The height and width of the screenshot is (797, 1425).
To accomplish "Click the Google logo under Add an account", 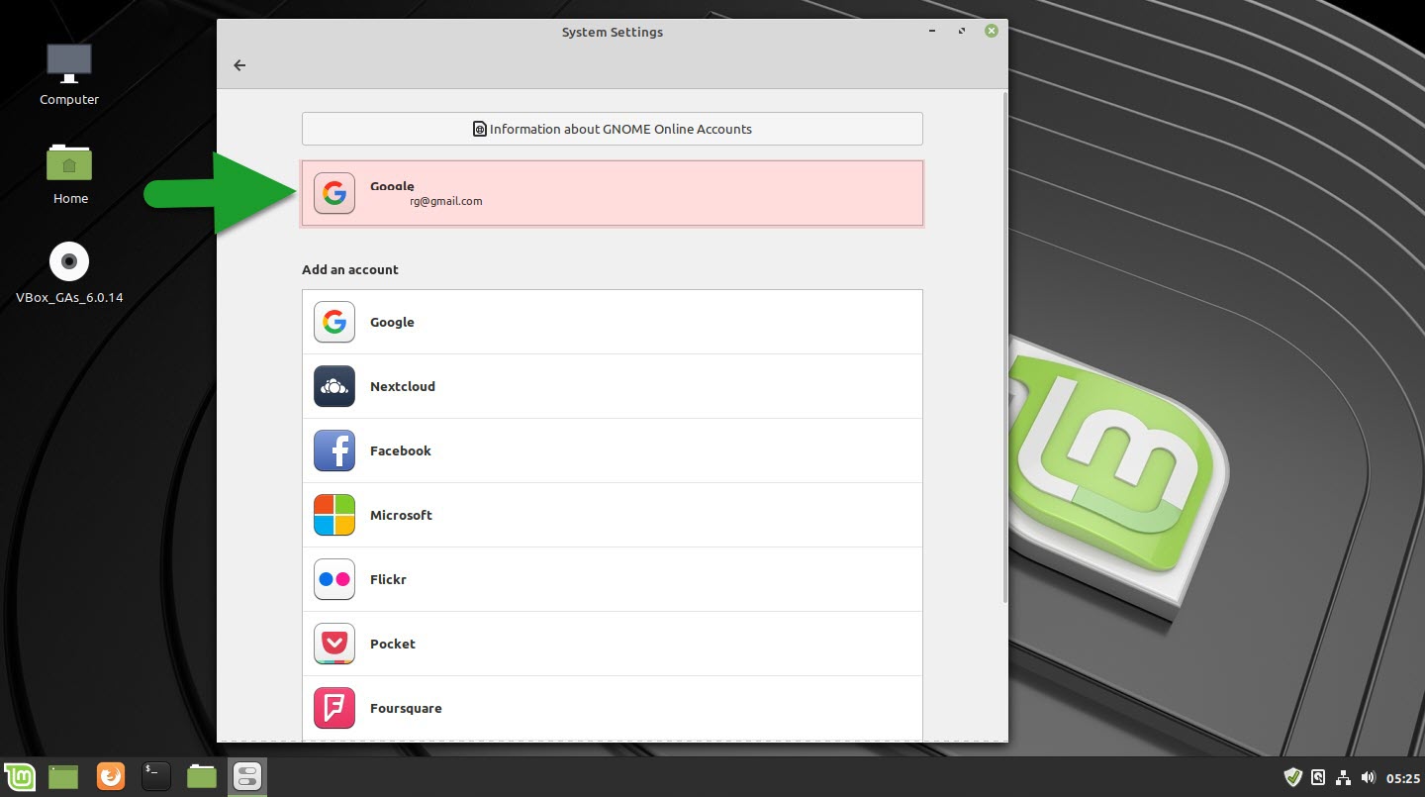I will [334, 322].
